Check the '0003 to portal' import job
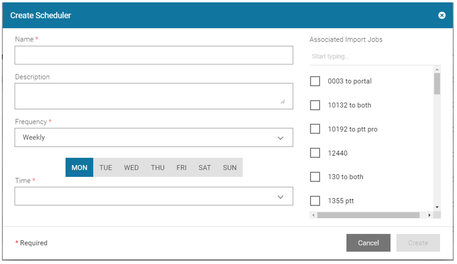Viewport: 457px width, 264px height. tap(315, 81)
